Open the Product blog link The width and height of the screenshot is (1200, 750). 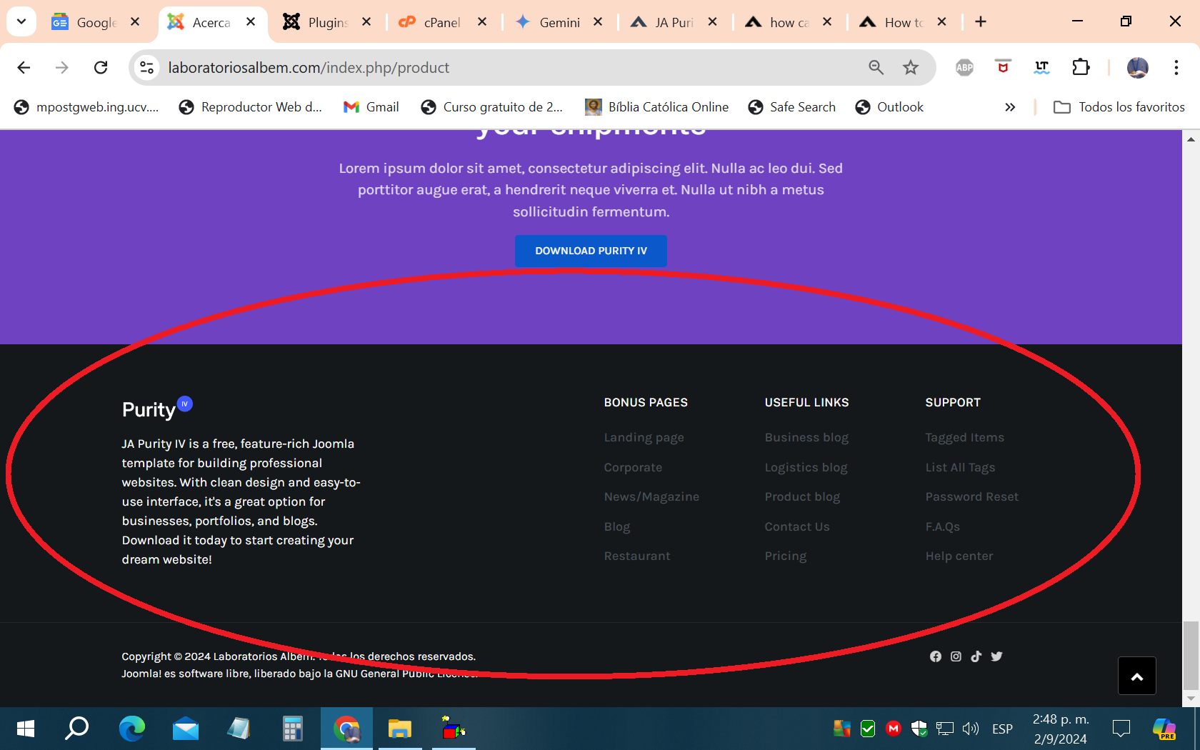(802, 496)
